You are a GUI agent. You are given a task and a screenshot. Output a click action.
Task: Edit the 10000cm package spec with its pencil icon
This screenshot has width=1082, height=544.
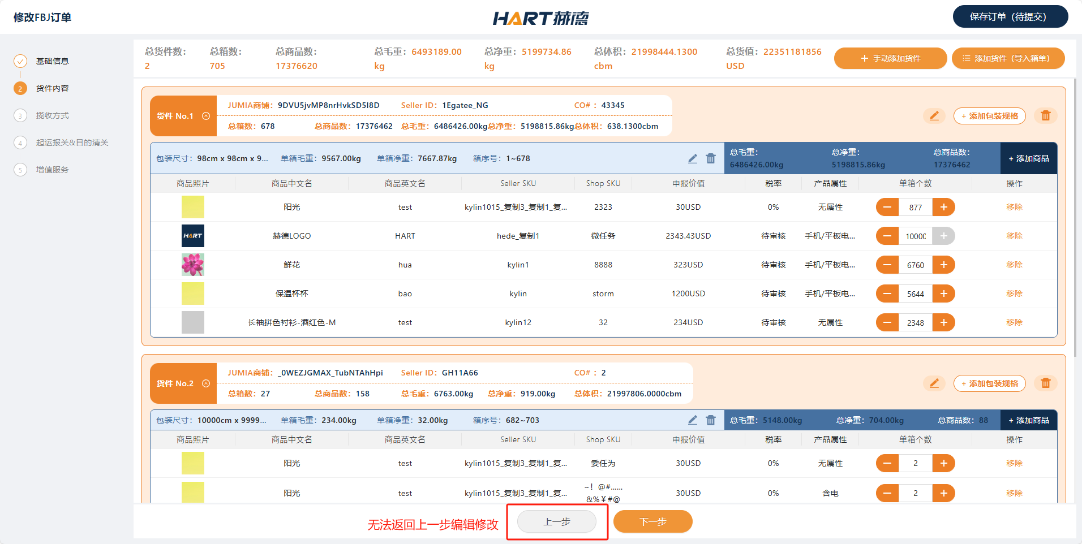pyautogui.click(x=692, y=420)
